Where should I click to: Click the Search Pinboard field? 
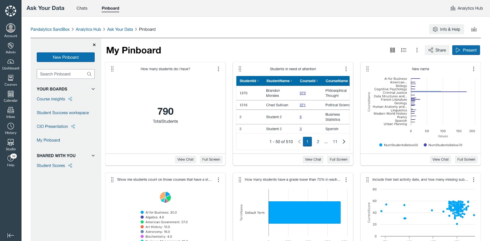[x=66, y=74]
